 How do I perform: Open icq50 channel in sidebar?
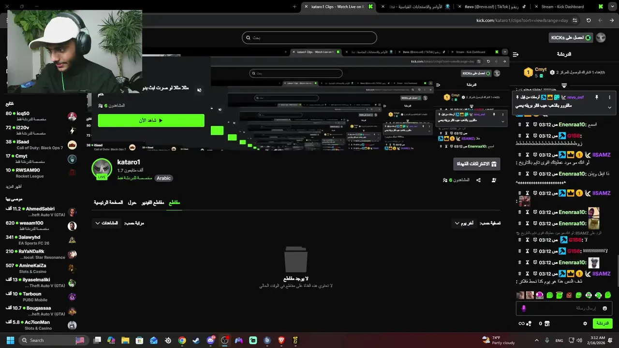[x=41, y=116]
